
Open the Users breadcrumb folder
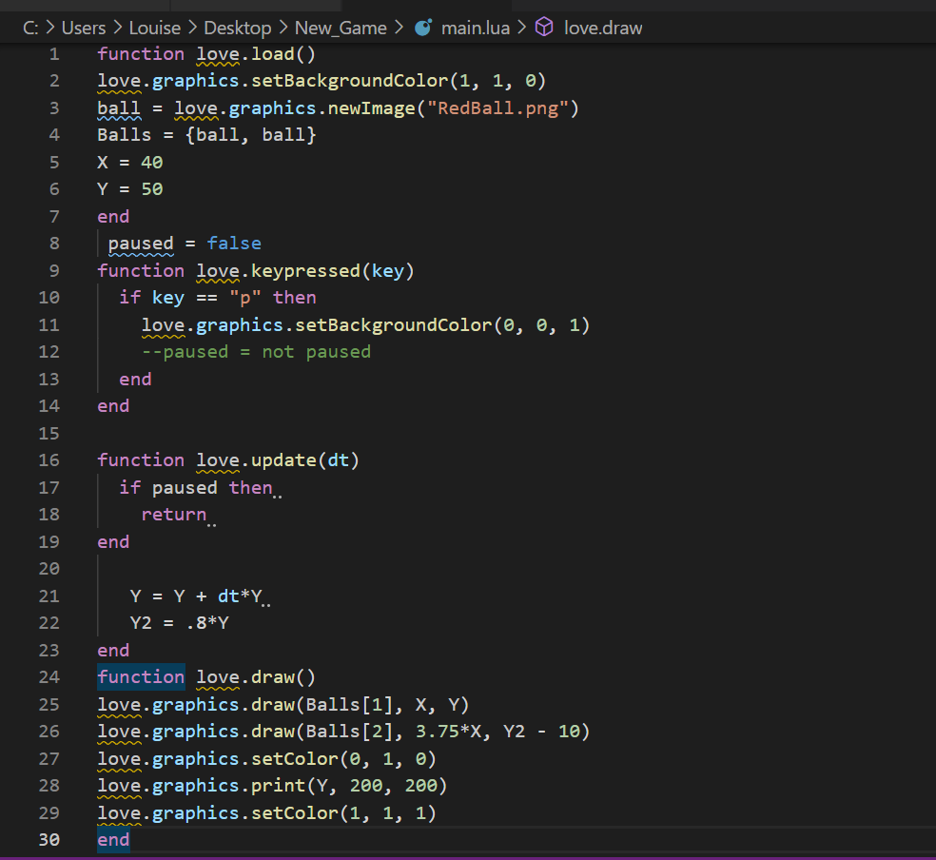[x=84, y=28]
